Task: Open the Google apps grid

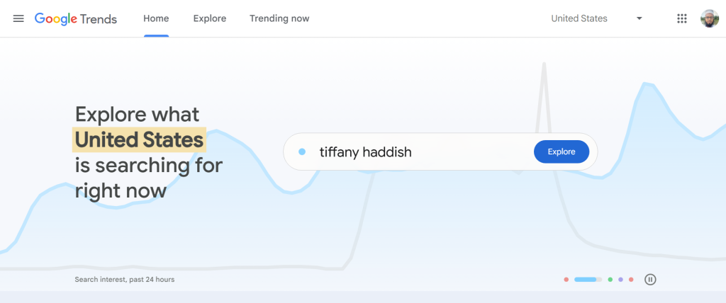Action: pos(682,18)
